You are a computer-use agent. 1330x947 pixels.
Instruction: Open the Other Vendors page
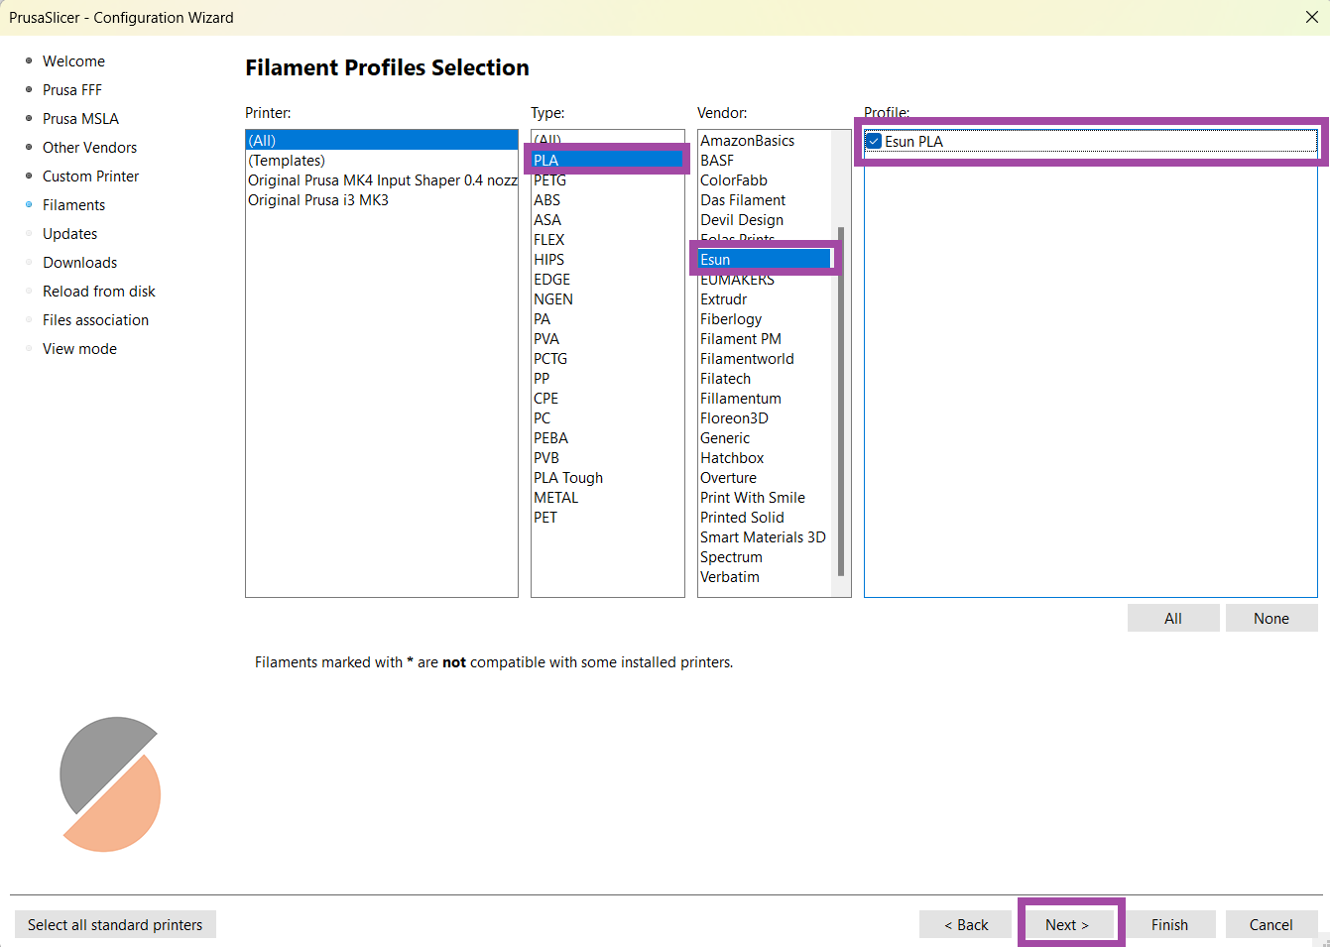[x=89, y=148]
